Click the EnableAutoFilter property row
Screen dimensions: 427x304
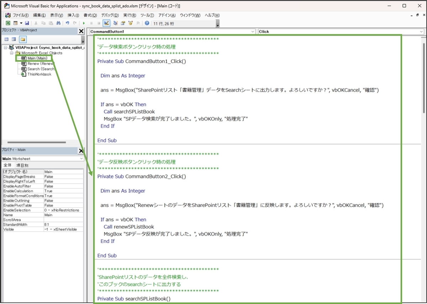click(43, 186)
